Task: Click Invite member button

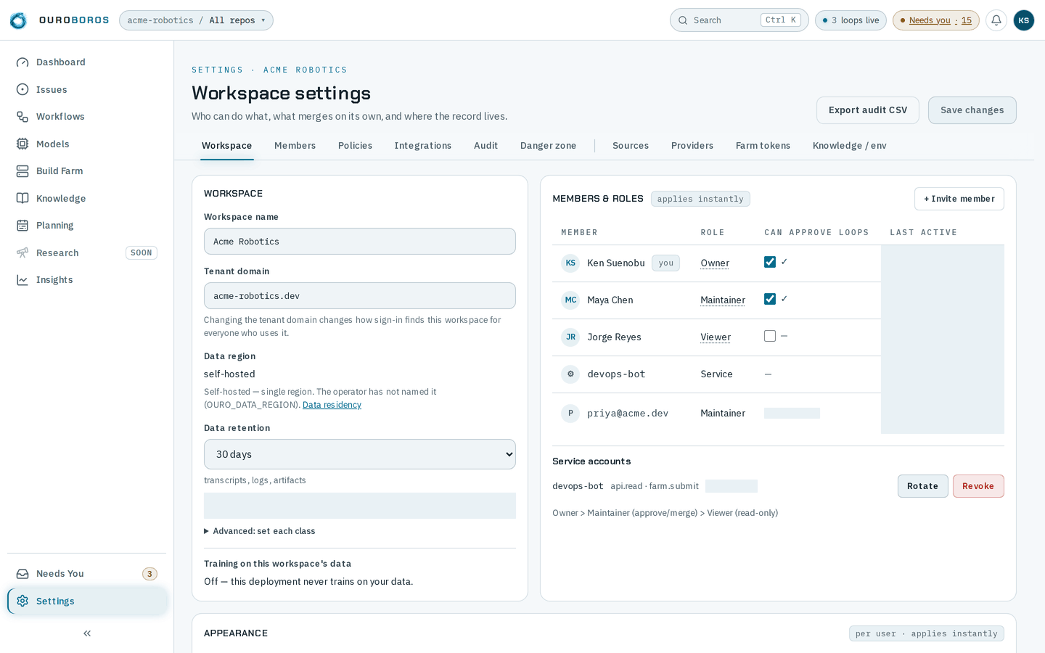Action: click(959, 199)
